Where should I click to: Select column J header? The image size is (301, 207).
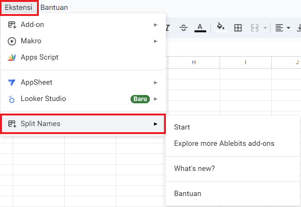[x=287, y=63]
